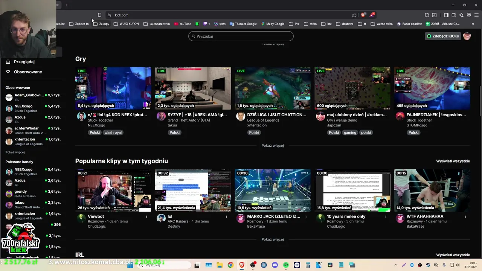This screenshot has height=271, width=482.
Task: Click the bookmark this page icon
Action: (x=99, y=15)
